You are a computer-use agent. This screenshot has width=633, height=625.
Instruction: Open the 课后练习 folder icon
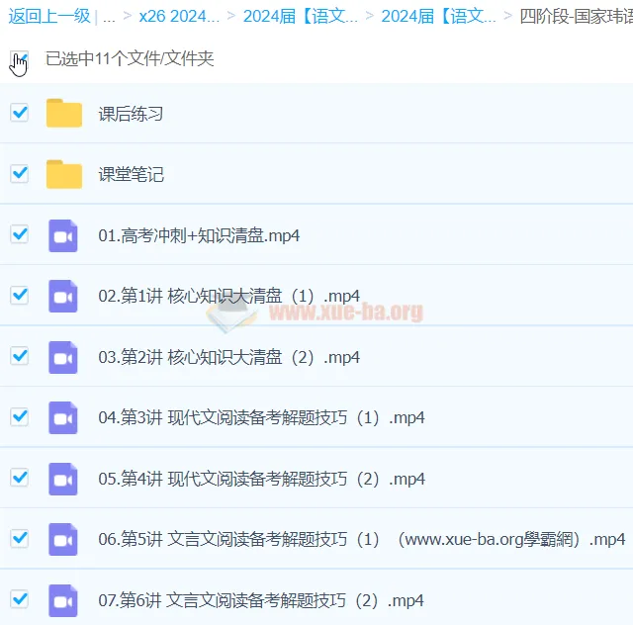tap(64, 114)
